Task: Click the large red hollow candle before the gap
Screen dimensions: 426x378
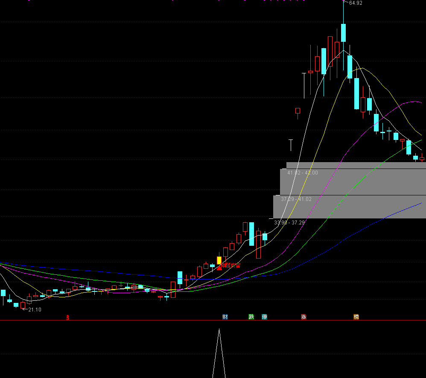Action: click(258, 244)
